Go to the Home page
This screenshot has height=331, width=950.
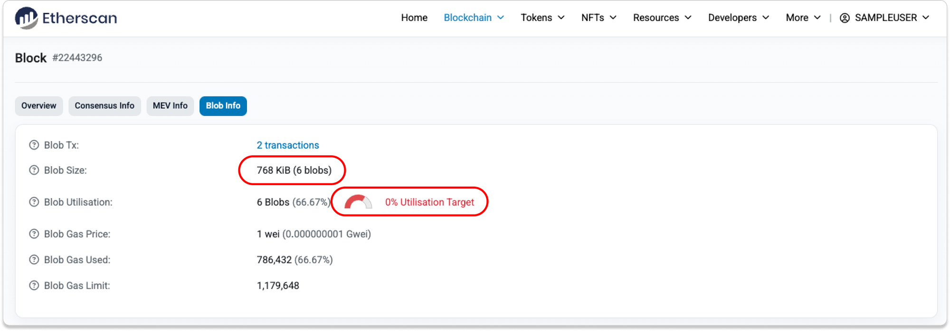pos(414,18)
